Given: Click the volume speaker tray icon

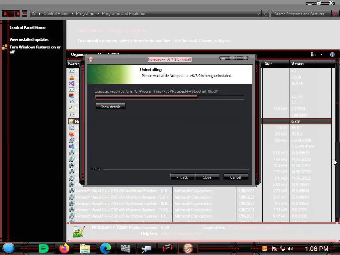Looking at the screenshot, I should [291, 249].
